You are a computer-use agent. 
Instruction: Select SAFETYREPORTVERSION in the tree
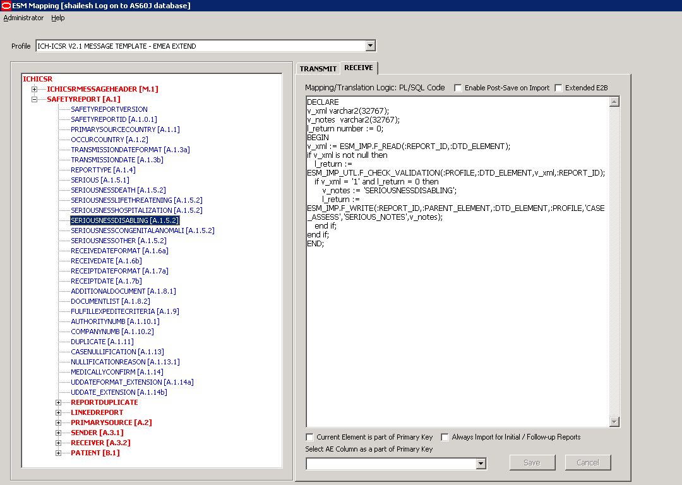pyautogui.click(x=109, y=109)
